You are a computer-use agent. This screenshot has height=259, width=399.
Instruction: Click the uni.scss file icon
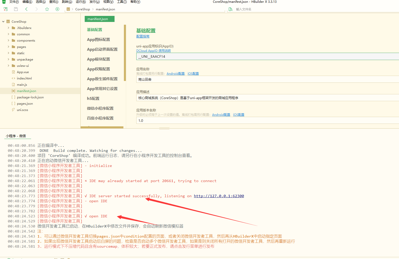point(13,110)
